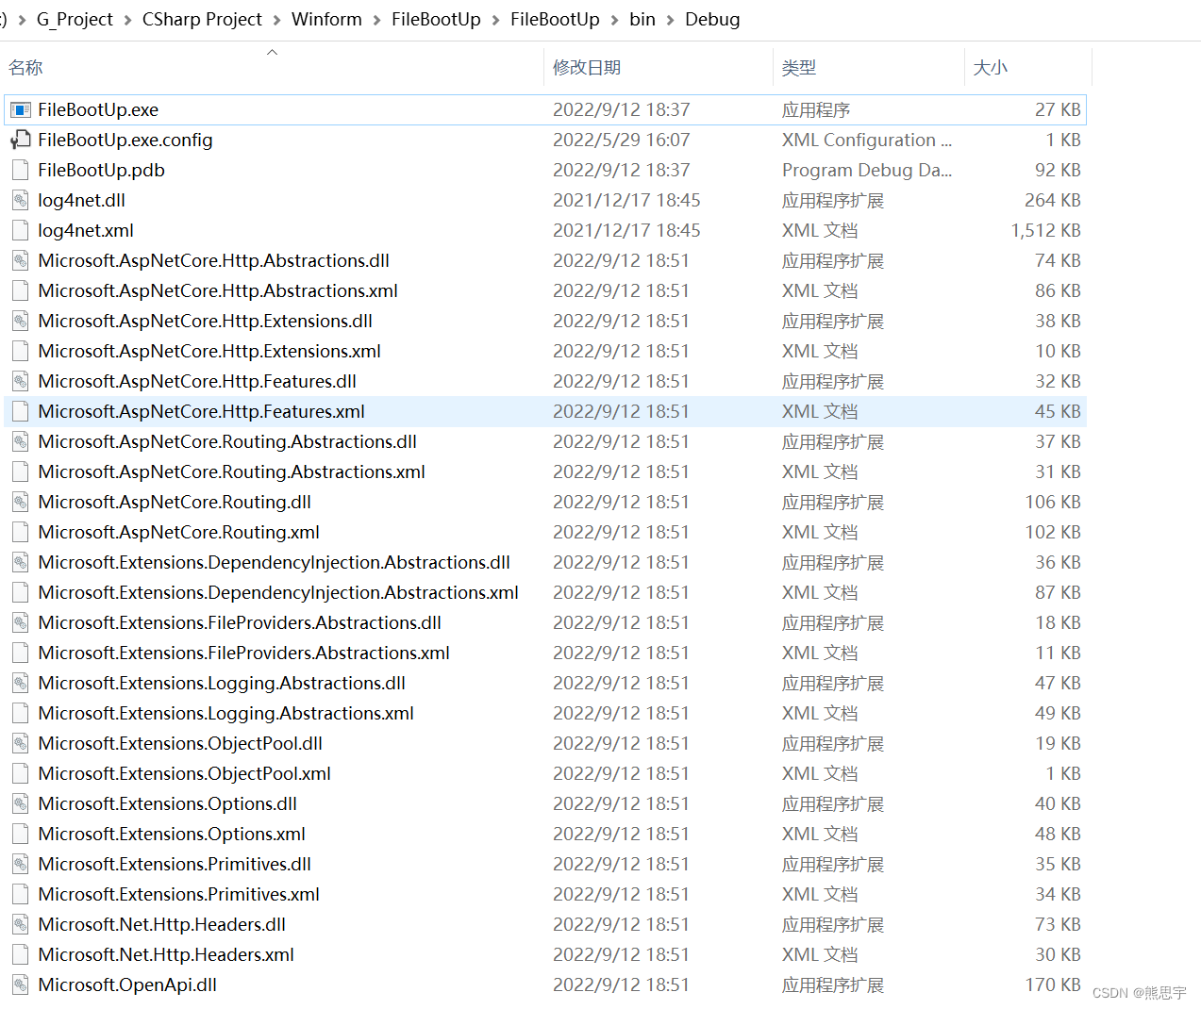Open breadcrumb chevron after Winform
The width and height of the screenshot is (1201, 1009).
coord(376,20)
